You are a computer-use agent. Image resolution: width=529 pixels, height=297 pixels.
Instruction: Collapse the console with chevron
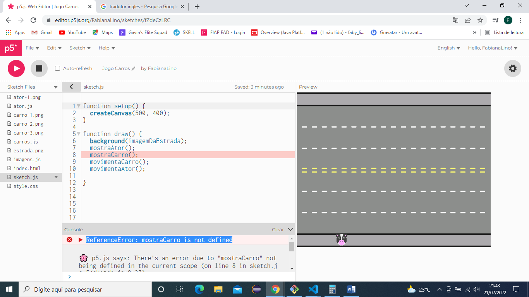pos(290,230)
